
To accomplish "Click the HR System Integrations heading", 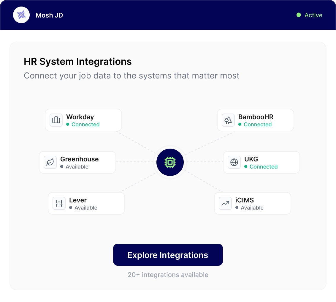I will 77,62.
